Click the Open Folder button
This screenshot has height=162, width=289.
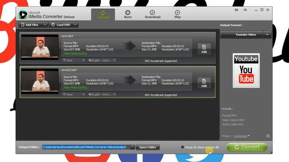point(148,147)
